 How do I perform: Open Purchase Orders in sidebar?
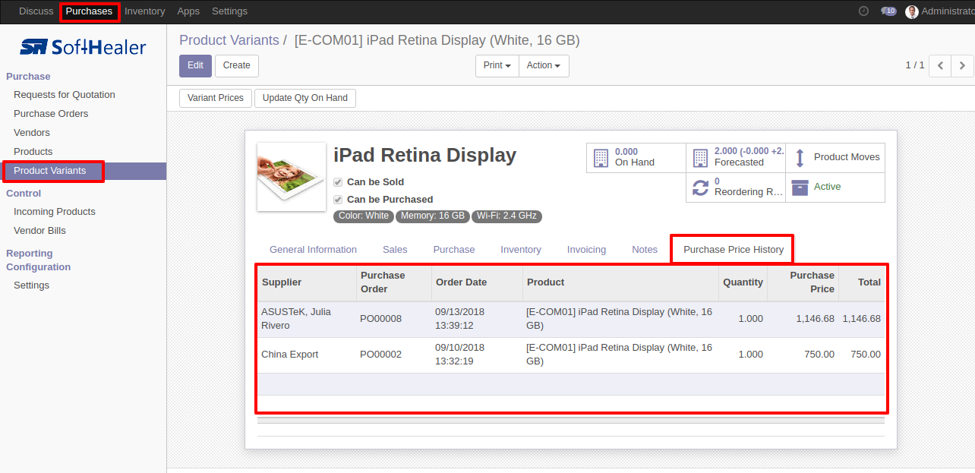(x=51, y=114)
